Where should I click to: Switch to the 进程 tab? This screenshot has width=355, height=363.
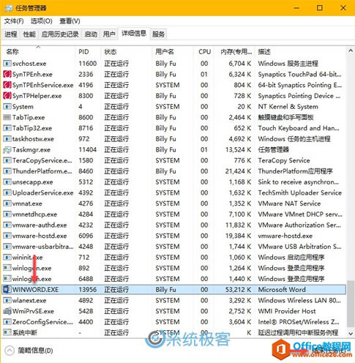[11, 34]
